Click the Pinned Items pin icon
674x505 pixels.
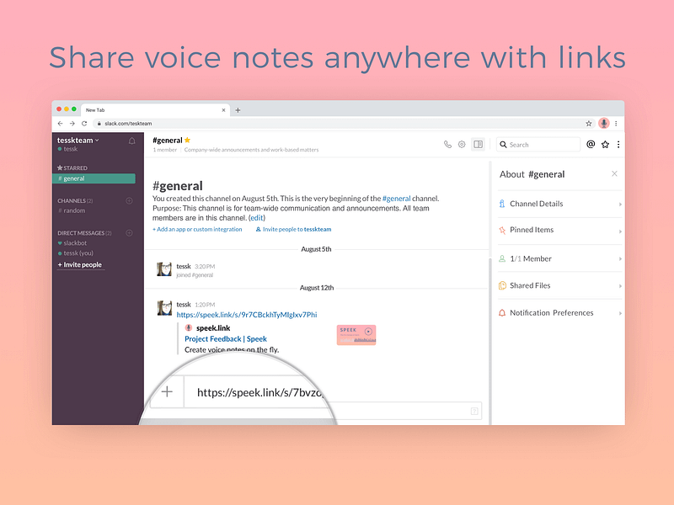[501, 231]
